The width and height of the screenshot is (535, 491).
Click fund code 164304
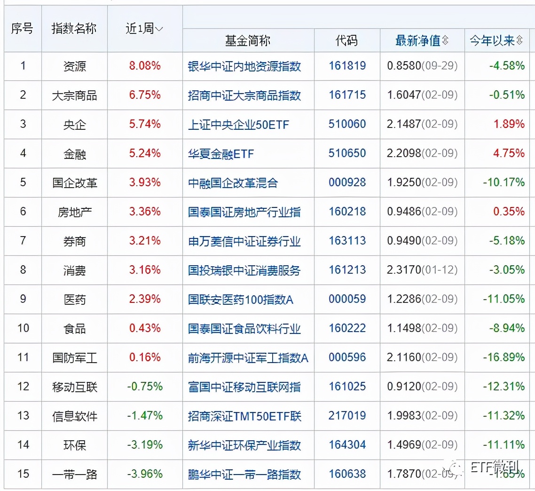tap(347, 445)
